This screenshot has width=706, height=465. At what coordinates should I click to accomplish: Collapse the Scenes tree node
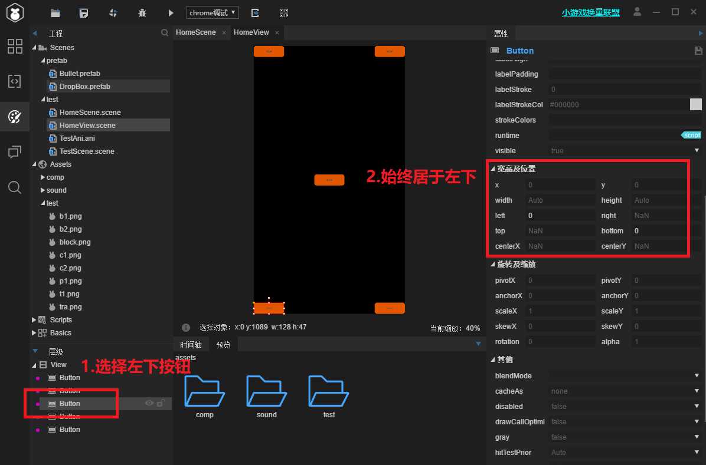click(x=34, y=48)
